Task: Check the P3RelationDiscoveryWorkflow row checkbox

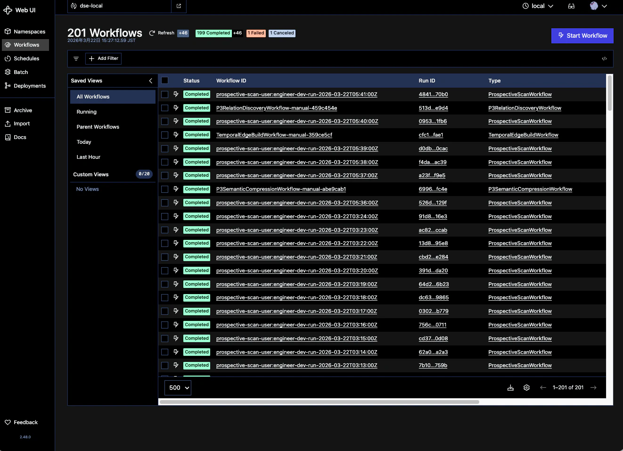Action: point(165,108)
